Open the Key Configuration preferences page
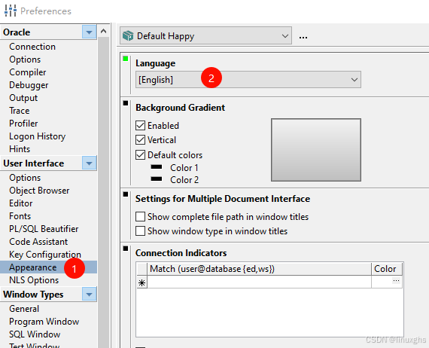Screen dimensions: 429x348 point(45,255)
